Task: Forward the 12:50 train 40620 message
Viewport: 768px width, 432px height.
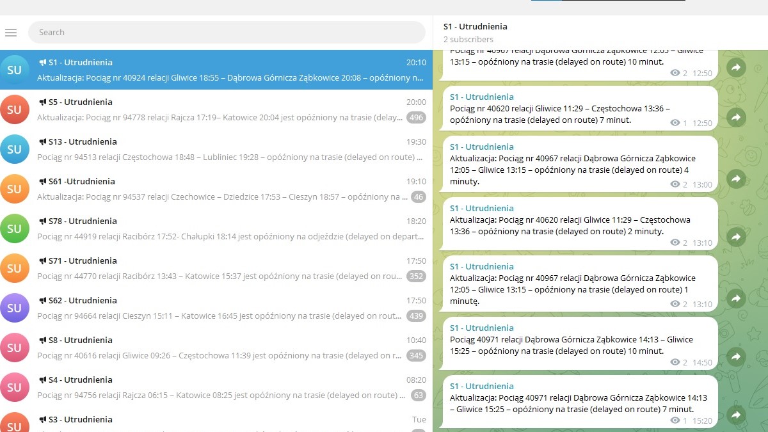Action: pyautogui.click(x=736, y=117)
